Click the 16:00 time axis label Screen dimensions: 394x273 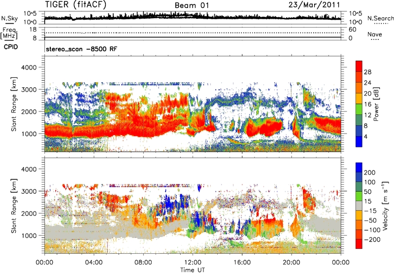(x=242, y=263)
